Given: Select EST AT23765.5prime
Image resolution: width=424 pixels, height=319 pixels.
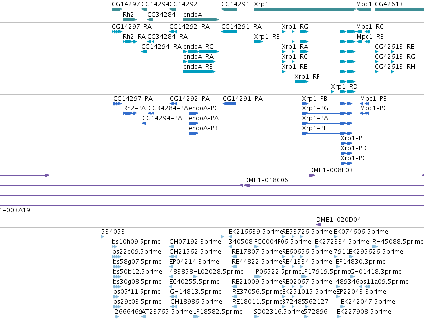Looking at the screenshot, I should pos(167,312).
